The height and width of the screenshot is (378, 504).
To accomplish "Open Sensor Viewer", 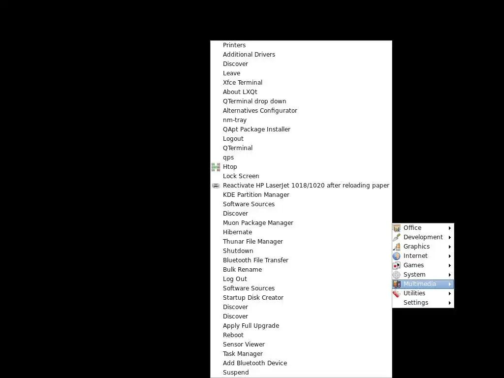I will pos(301,344).
